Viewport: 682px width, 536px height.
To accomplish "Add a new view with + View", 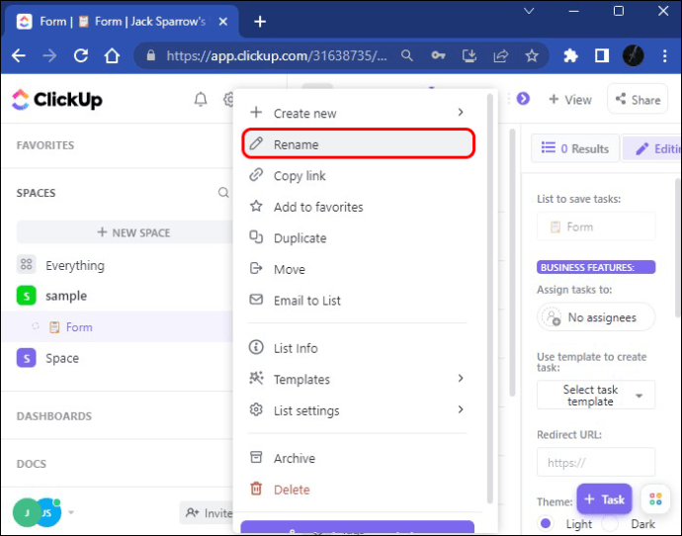I will [569, 100].
